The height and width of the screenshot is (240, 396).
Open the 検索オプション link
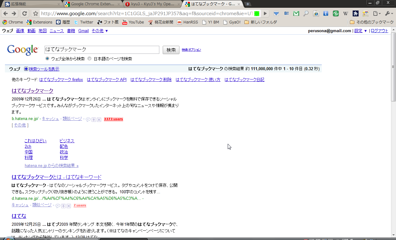point(192,50)
